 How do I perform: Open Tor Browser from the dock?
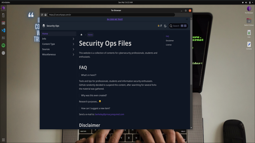(3, 8)
